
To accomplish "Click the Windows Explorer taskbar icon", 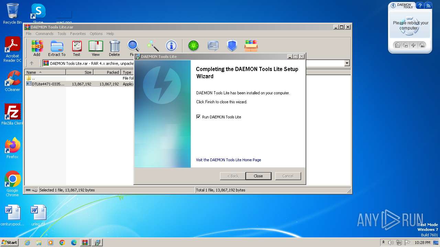I will [39, 243].
